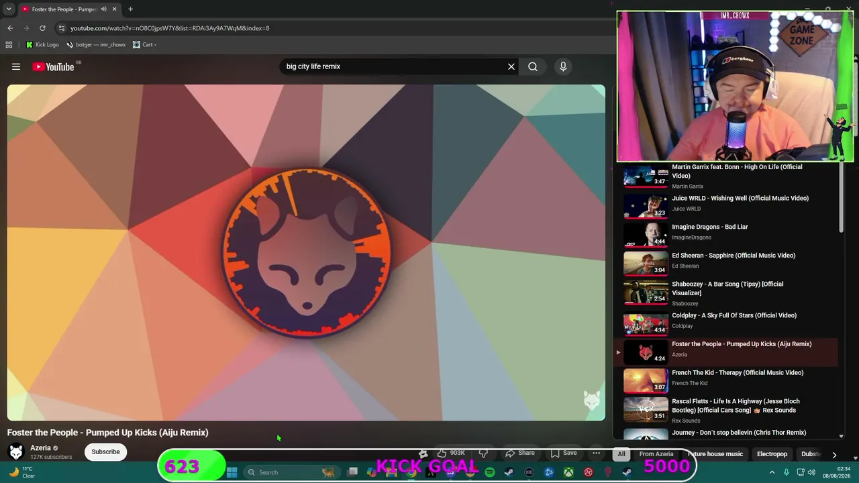
Task: Click the video player to pause
Action: [306, 252]
